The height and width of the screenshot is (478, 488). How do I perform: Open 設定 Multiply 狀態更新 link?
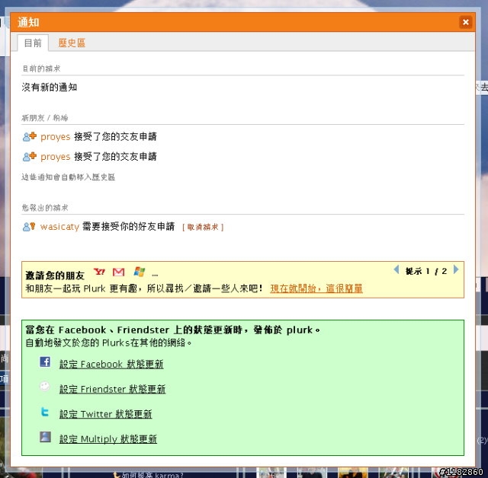pos(108,439)
